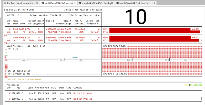Click 'AVG GPU MEM: 90.0%'
The image size is (205, 105).
[114, 46]
